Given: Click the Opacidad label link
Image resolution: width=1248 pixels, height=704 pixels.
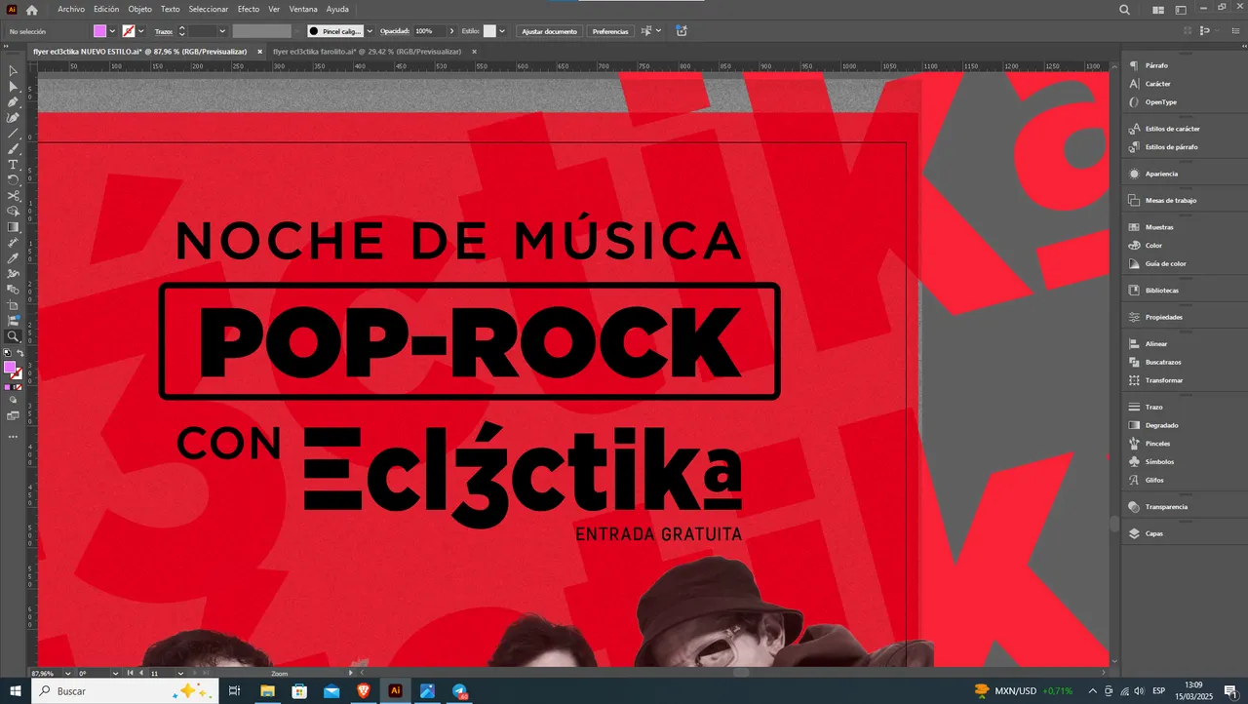Looking at the screenshot, I should [393, 31].
